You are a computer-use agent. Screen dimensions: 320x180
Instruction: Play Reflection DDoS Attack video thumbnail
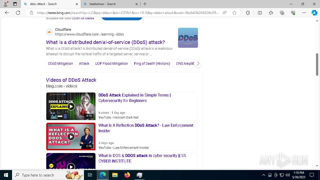point(71,136)
